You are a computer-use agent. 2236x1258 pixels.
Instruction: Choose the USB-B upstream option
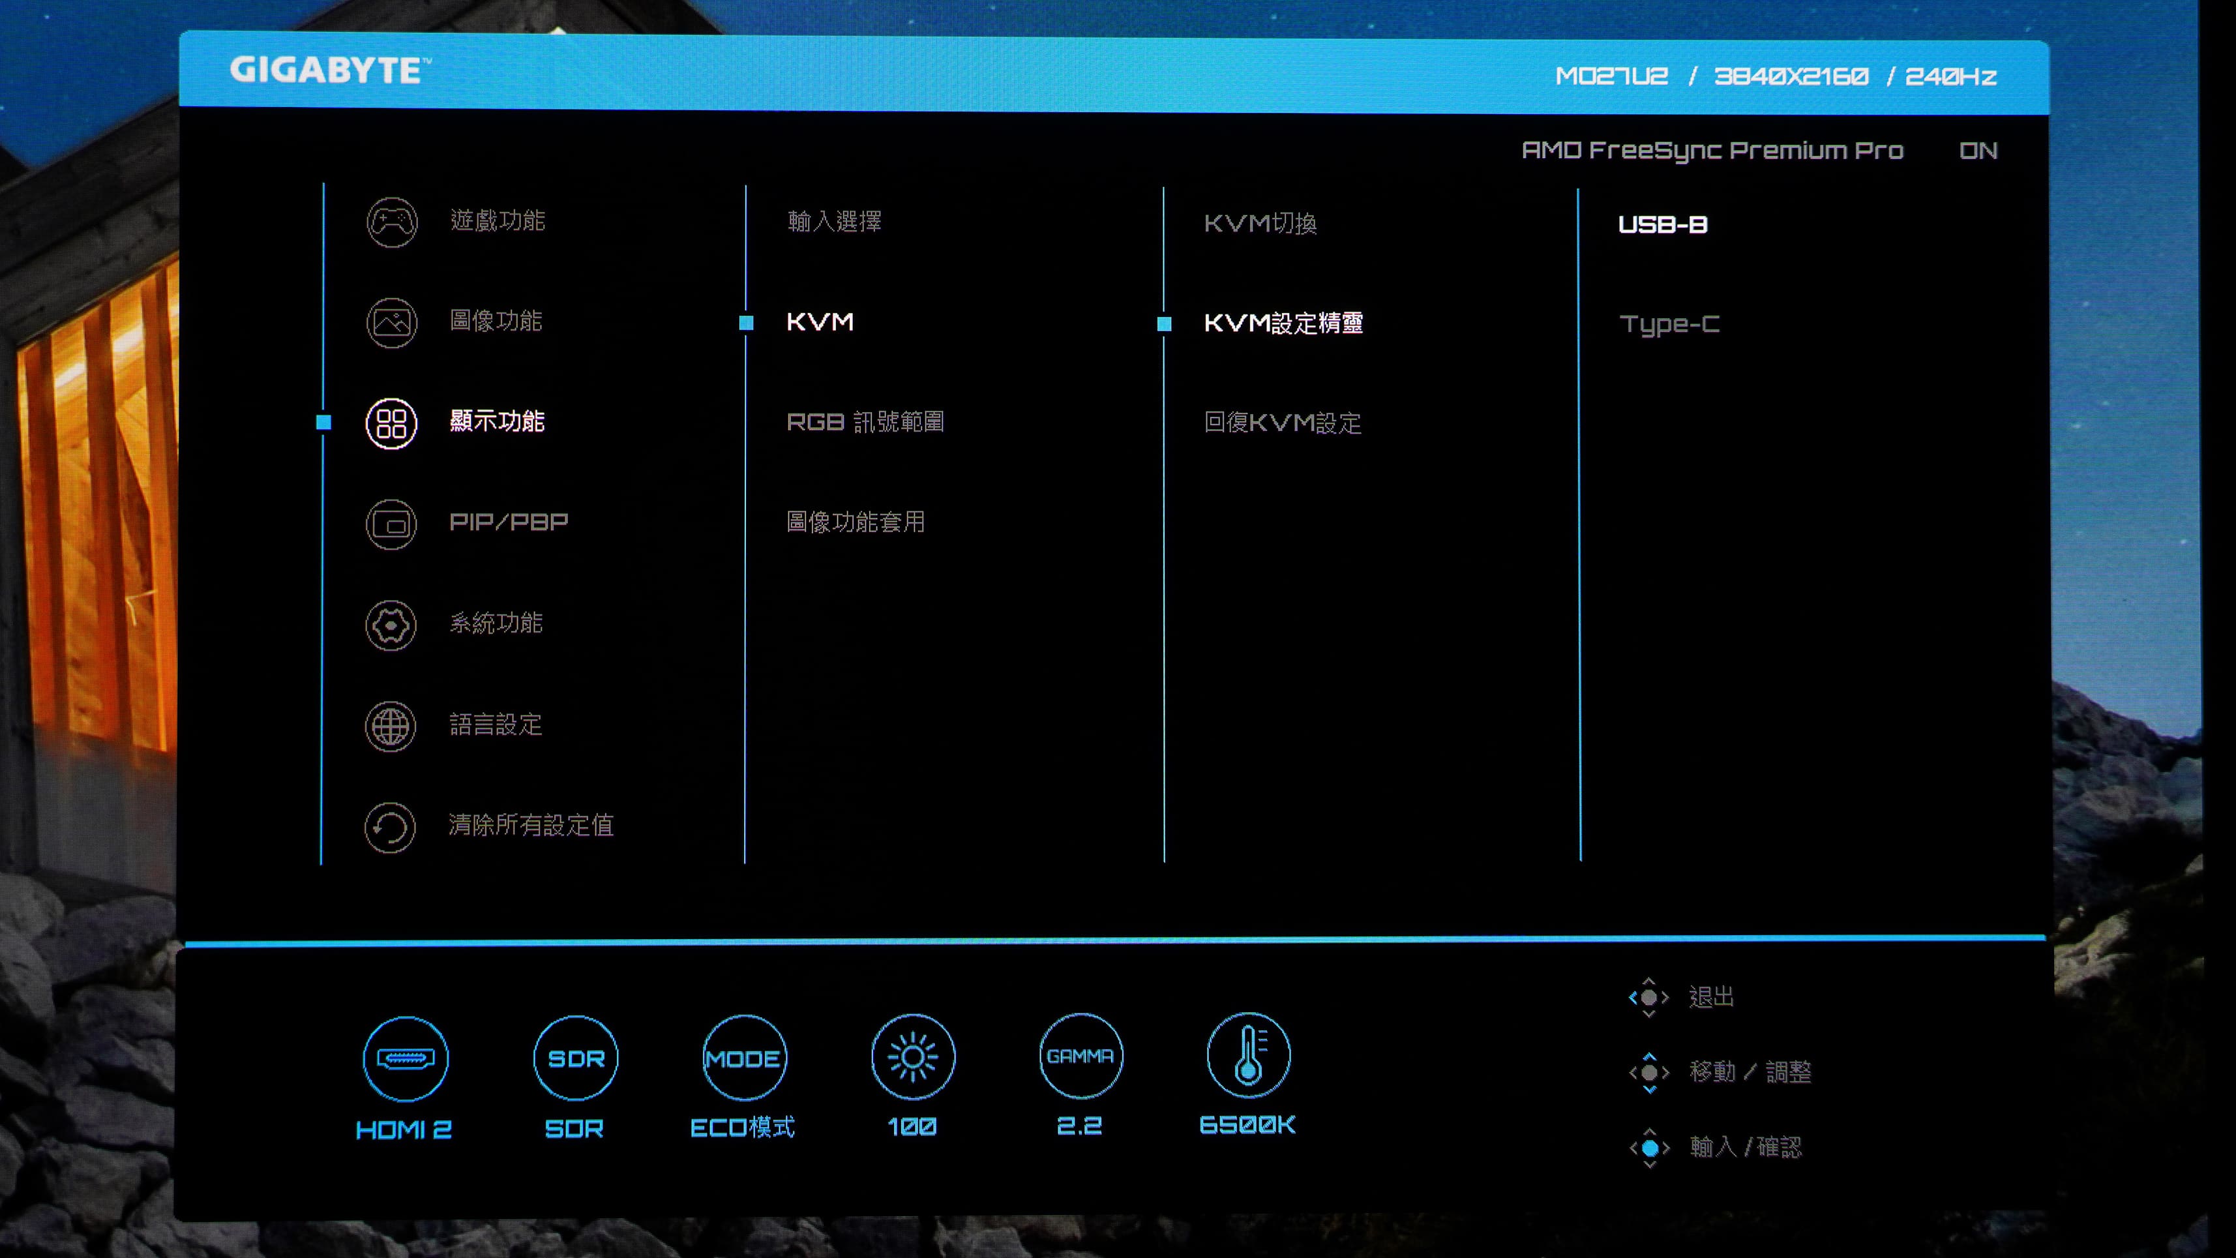pos(1662,225)
